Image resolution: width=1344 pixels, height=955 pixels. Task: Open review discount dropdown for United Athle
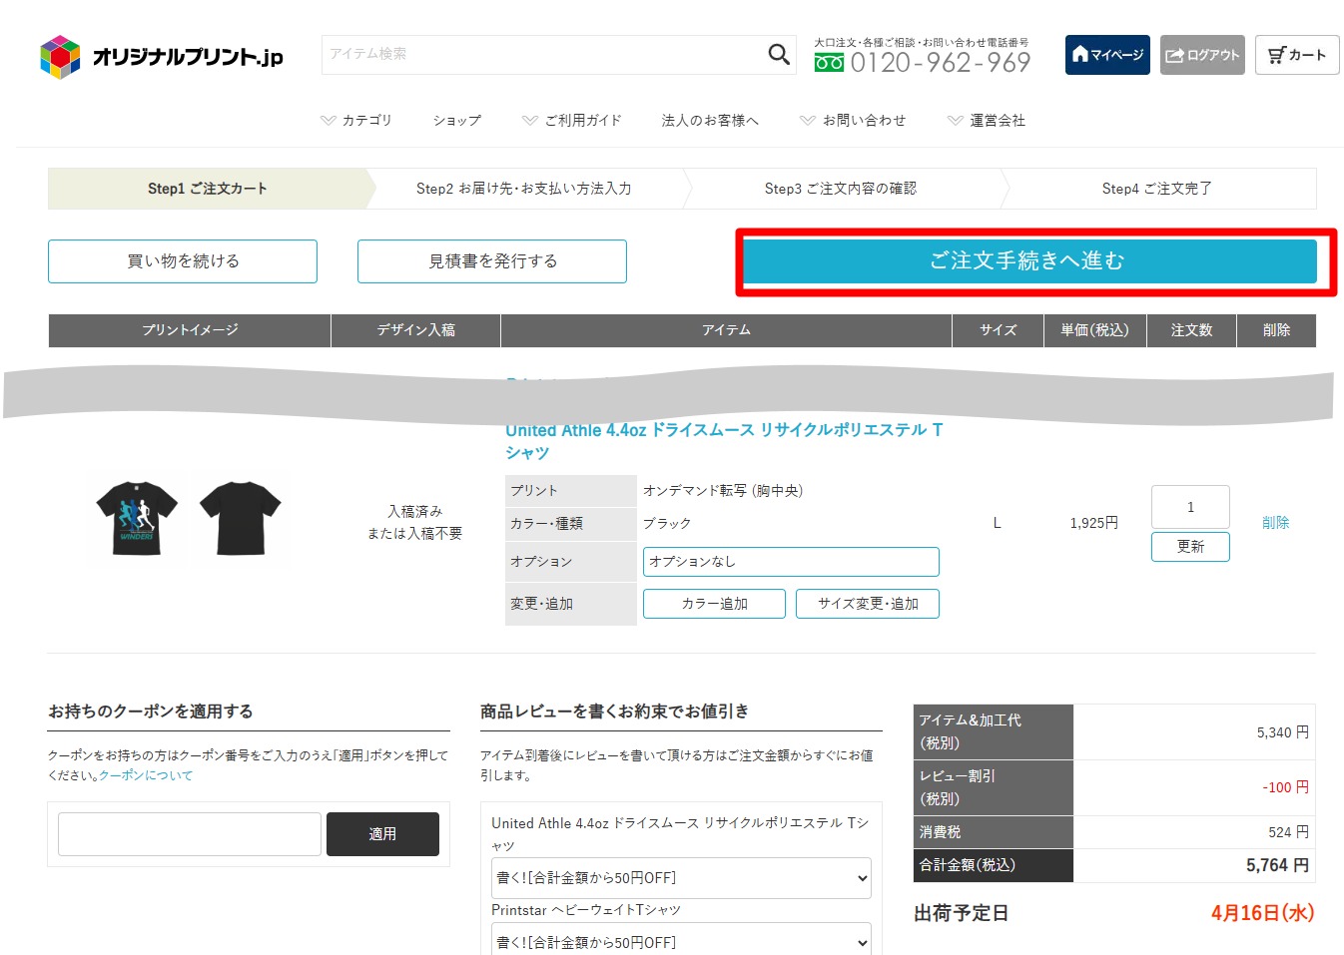(681, 878)
